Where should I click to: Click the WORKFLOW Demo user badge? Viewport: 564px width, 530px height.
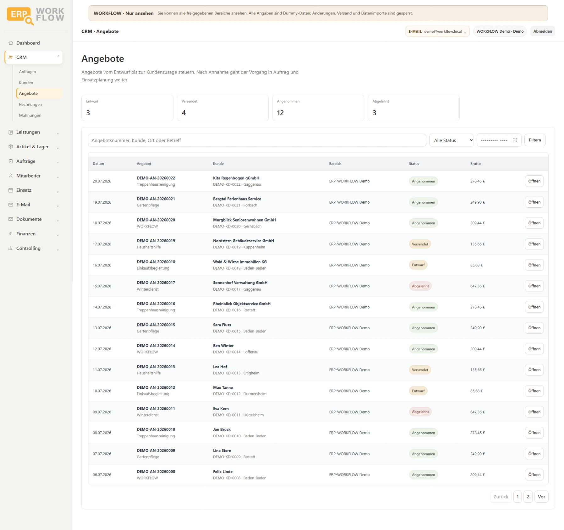[x=500, y=31]
